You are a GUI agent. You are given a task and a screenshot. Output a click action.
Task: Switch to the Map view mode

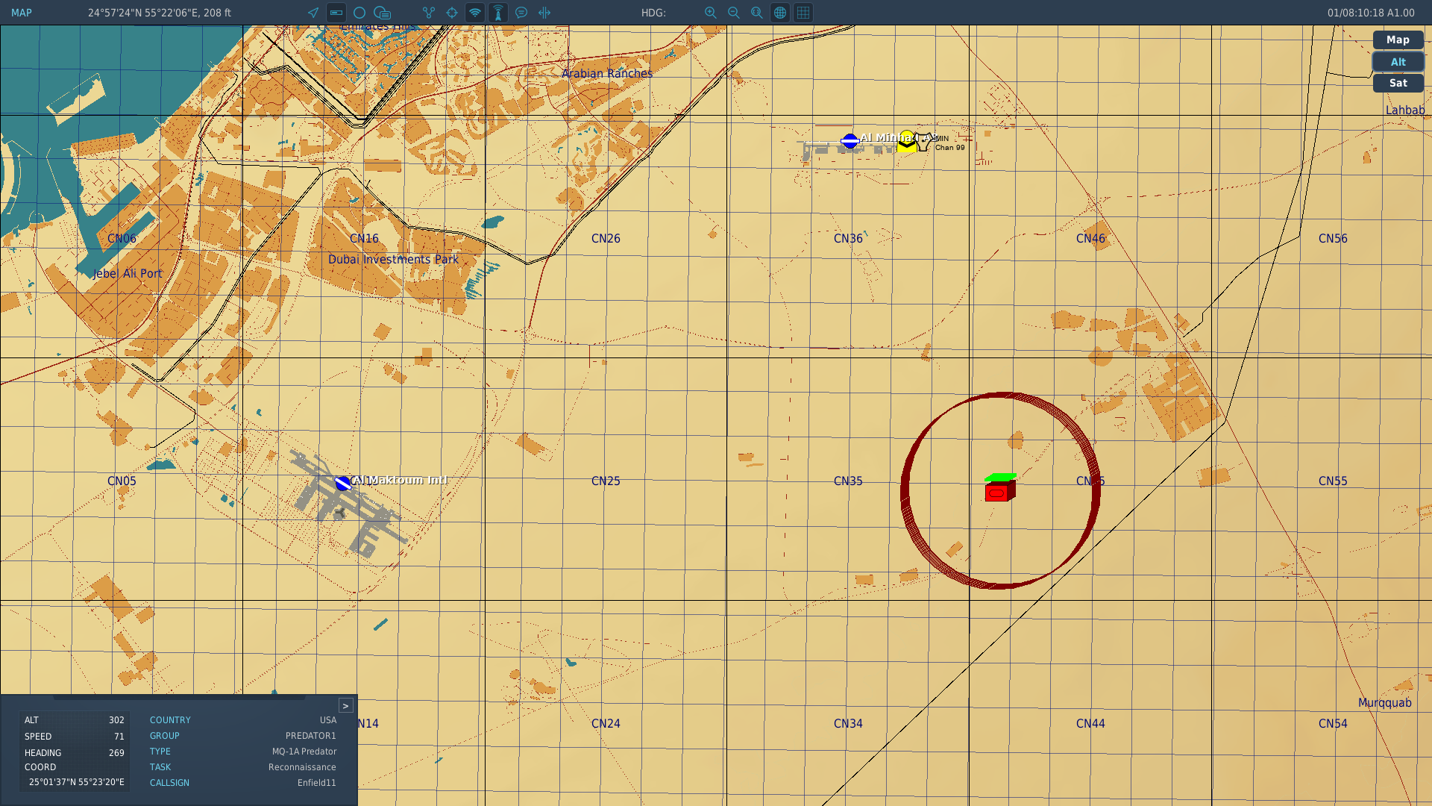[1398, 40]
